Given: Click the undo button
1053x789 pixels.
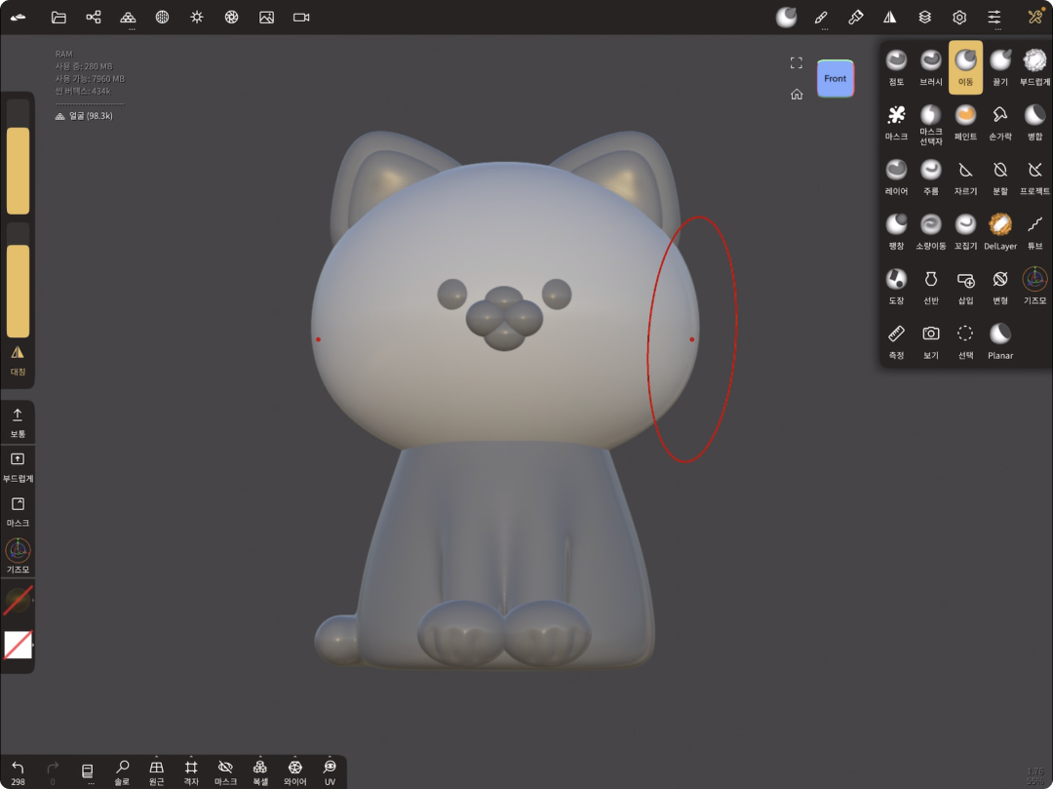Looking at the screenshot, I should 18,772.
